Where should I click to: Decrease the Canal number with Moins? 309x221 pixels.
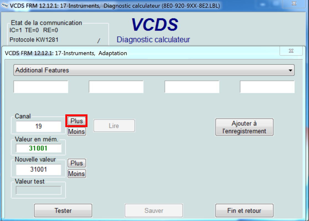point(77,131)
